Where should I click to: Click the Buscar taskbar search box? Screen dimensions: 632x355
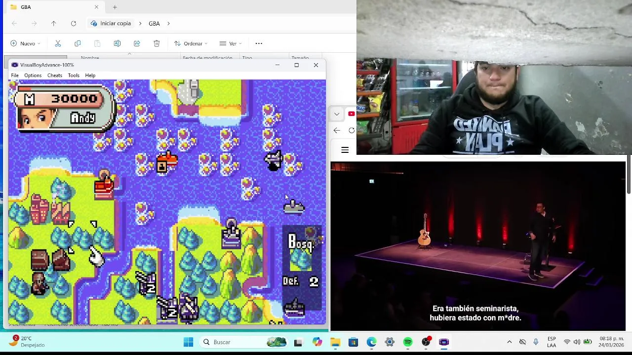[244, 342]
